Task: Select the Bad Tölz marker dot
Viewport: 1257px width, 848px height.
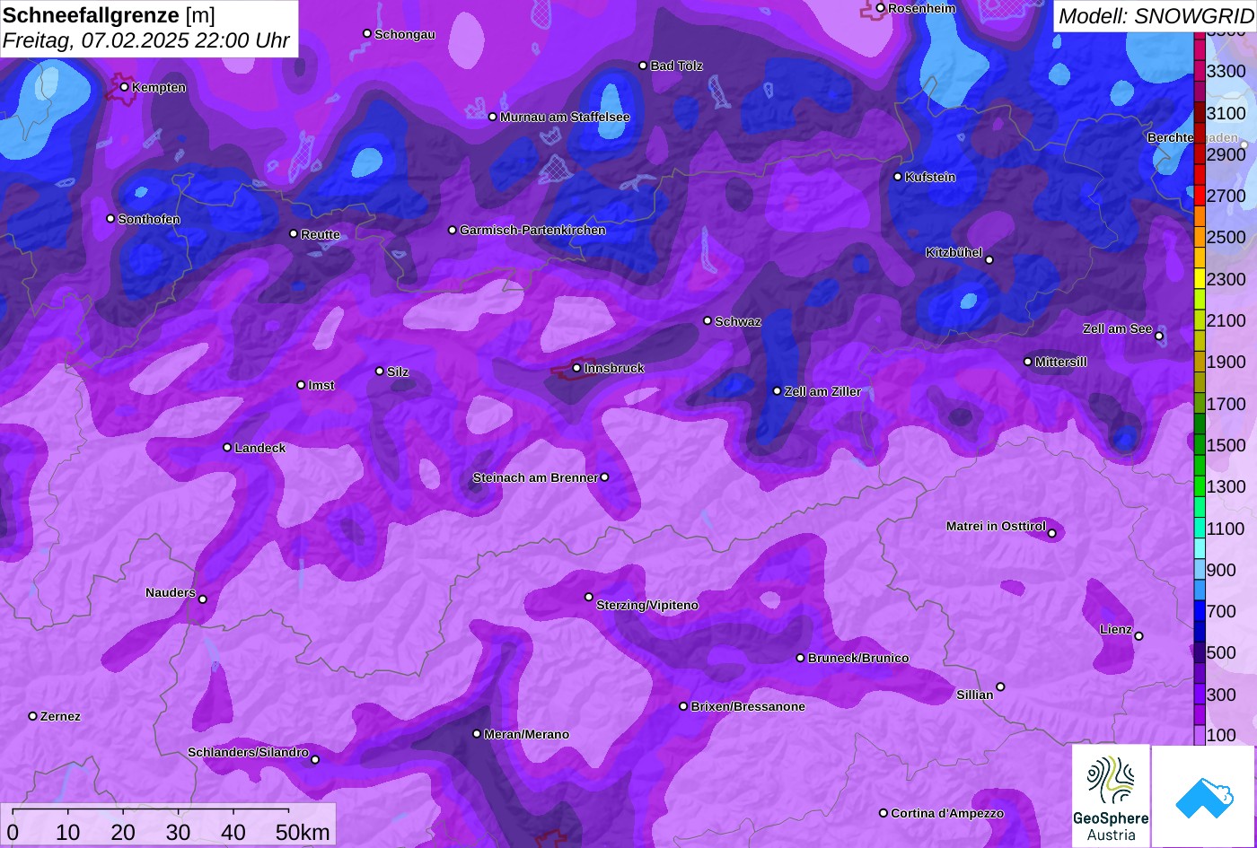Action: click(643, 66)
